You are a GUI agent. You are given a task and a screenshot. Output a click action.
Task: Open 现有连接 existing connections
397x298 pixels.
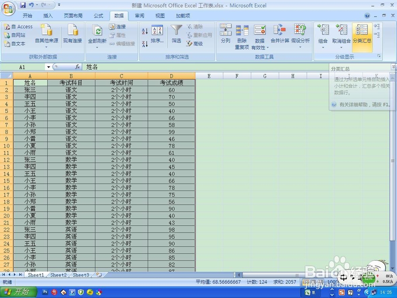(72, 34)
